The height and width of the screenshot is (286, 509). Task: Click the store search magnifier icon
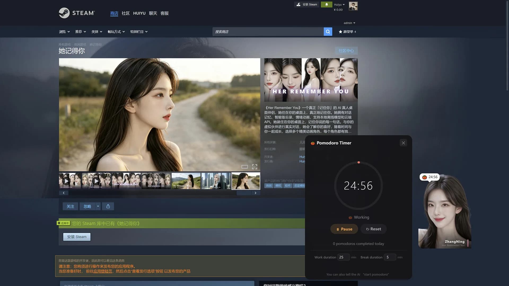point(328,32)
